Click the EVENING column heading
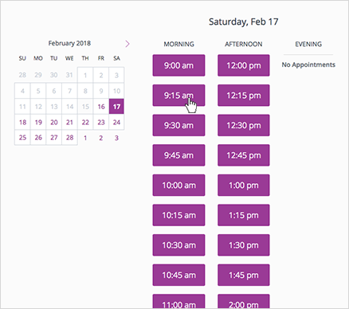 (308, 44)
